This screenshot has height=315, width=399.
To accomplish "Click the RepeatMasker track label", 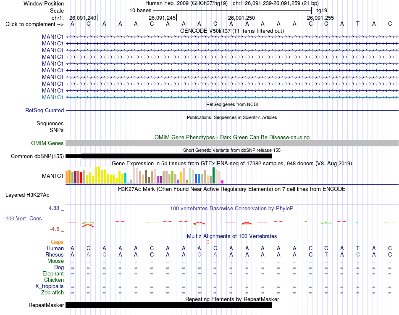I will [x=46, y=305].
